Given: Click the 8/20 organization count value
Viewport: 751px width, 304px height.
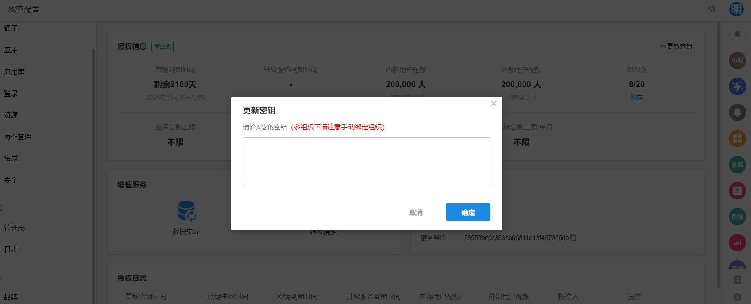Looking at the screenshot, I should [x=637, y=84].
